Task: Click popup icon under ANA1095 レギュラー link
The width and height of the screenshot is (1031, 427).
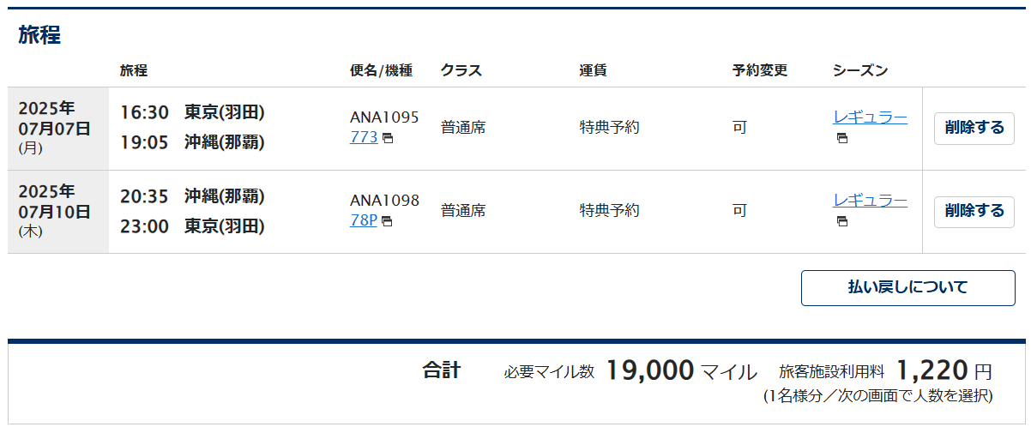Action: pos(841,138)
